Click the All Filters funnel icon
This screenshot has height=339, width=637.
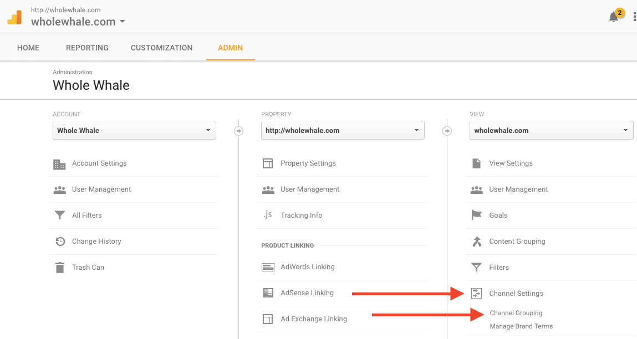coord(60,215)
